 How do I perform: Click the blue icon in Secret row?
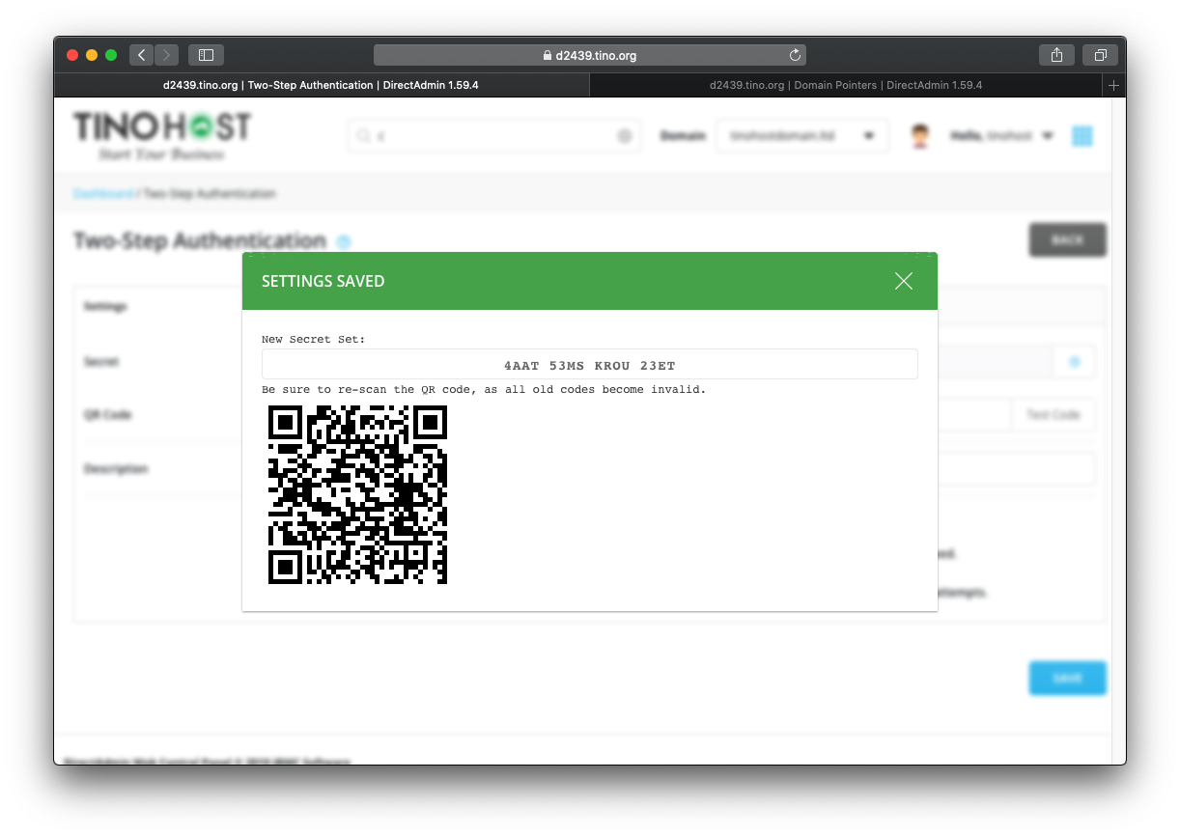1074,362
